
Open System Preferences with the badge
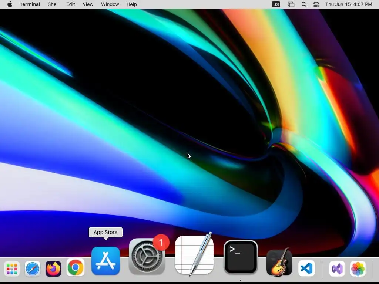point(147,257)
